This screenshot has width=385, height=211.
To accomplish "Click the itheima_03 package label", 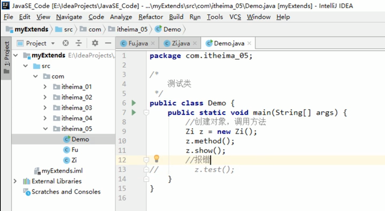I will point(76,108).
